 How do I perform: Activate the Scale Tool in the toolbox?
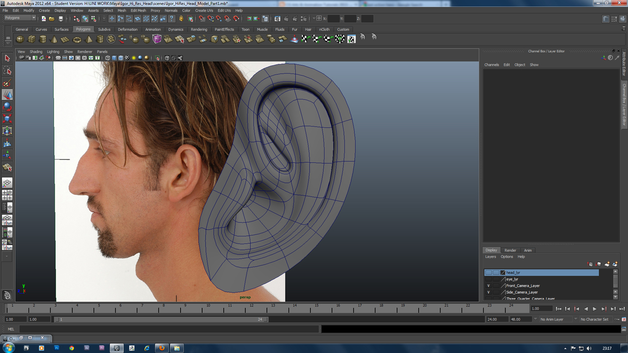(7, 119)
